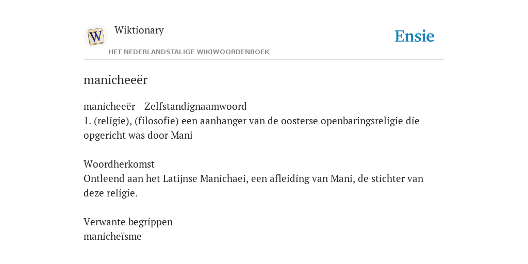This screenshot has height=264, width=528.
Task: Click the text 'deze religie.'
Action: tap(110, 193)
